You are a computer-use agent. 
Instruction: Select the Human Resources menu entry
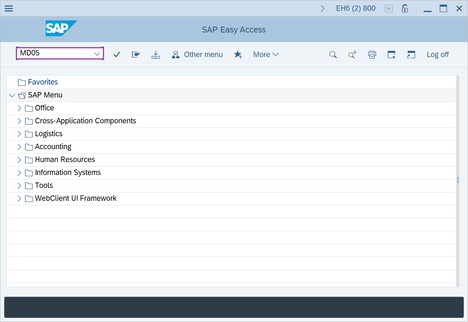(65, 160)
